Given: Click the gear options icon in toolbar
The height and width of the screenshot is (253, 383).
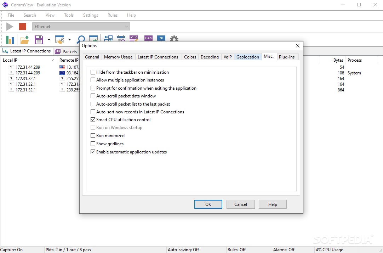Looking at the screenshot, I should coord(174,38).
